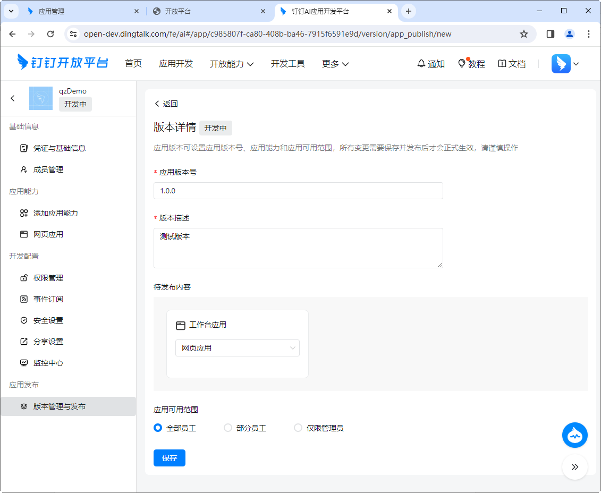Click the double-arrow expand button at bottom right

click(574, 467)
